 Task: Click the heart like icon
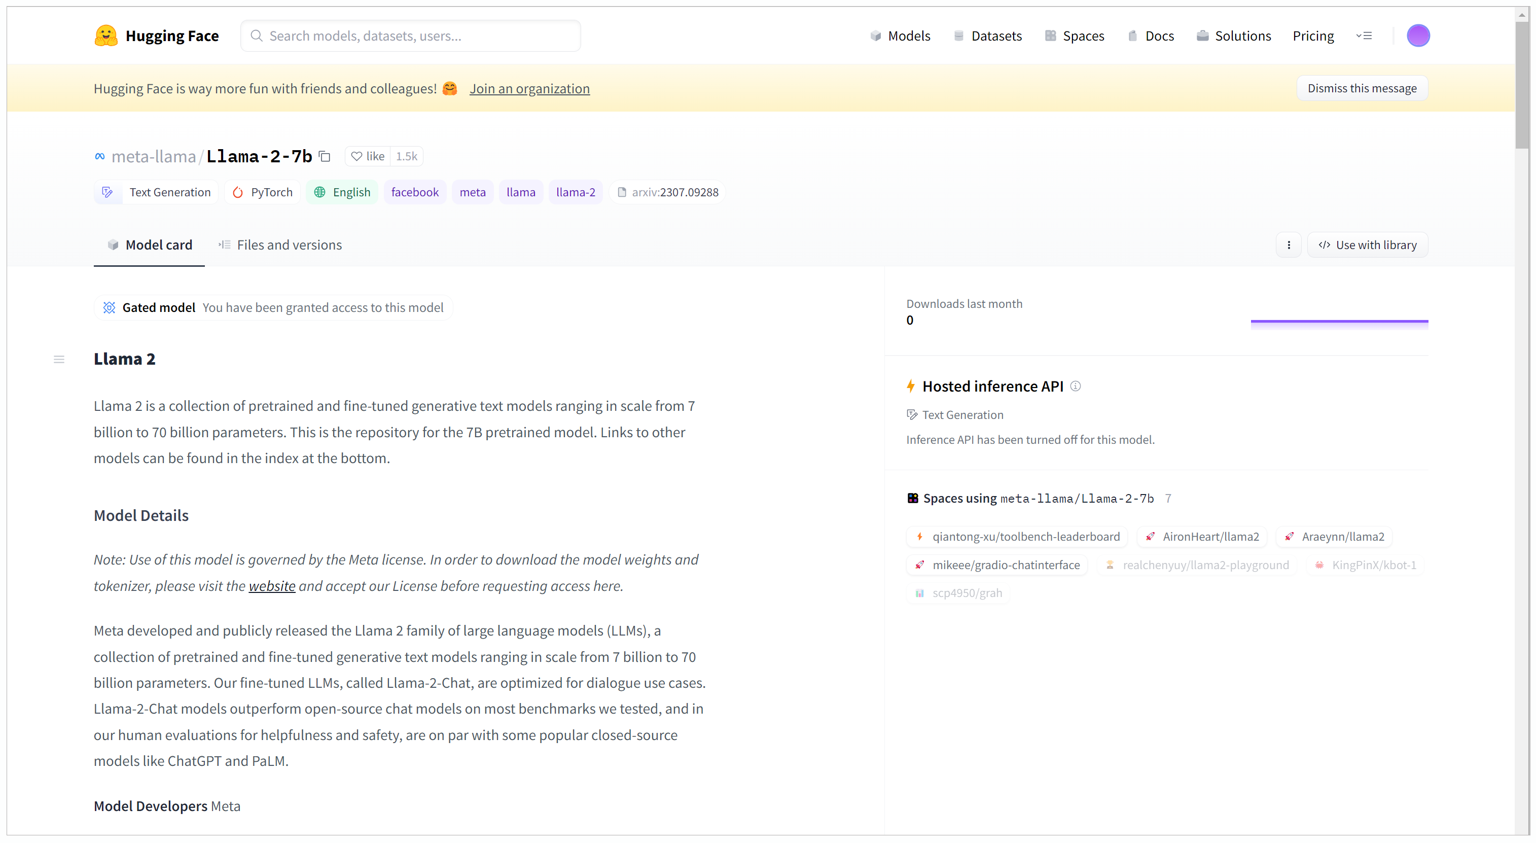tap(356, 156)
